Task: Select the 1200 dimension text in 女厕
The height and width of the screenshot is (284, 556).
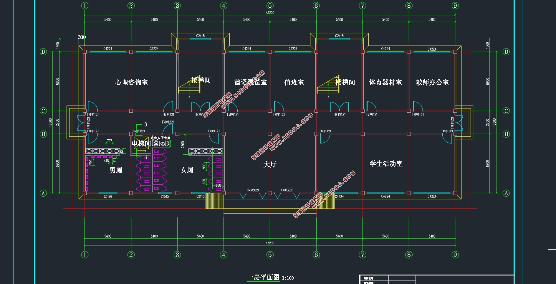Action: click(217, 186)
